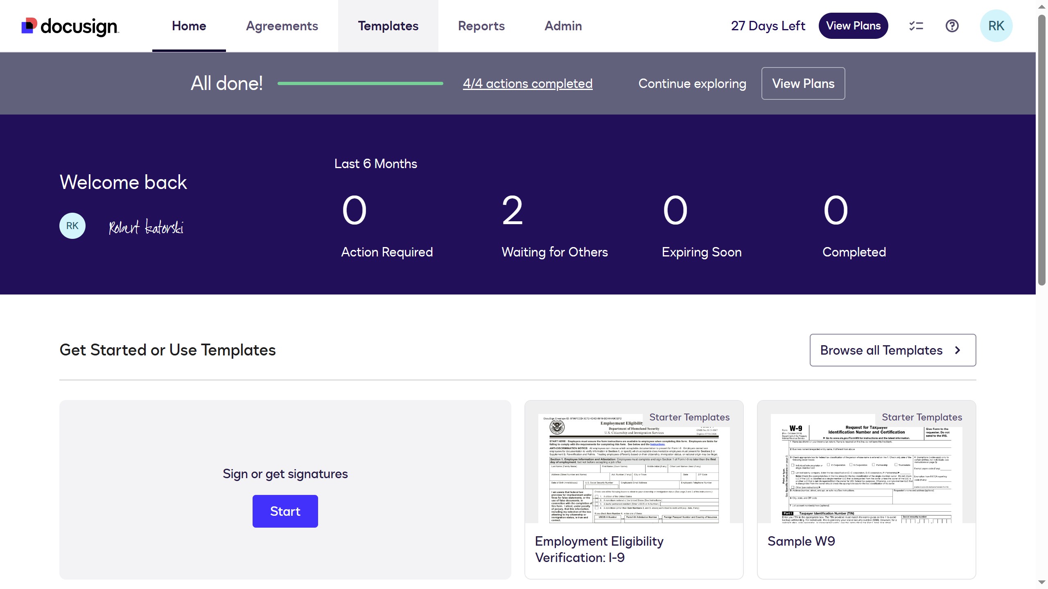Click the Start button to get signatures
Screen dimensions: 1048x589
[x=285, y=511]
